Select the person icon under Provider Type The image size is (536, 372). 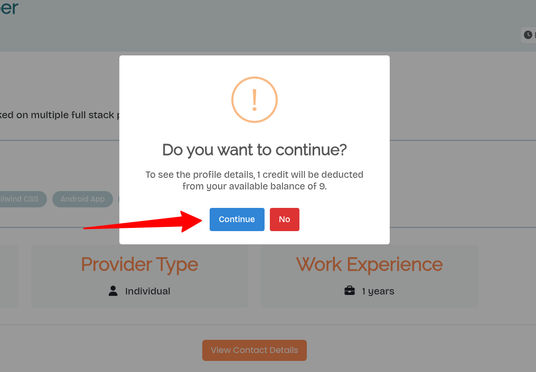112,291
